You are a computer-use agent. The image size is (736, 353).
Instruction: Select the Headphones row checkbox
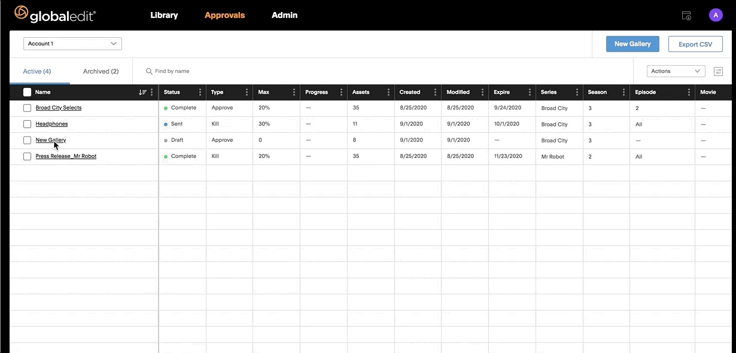pos(27,124)
